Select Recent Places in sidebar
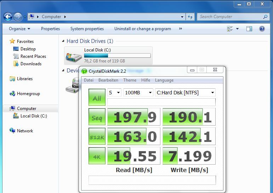273x193 pixels. click(x=33, y=56)
